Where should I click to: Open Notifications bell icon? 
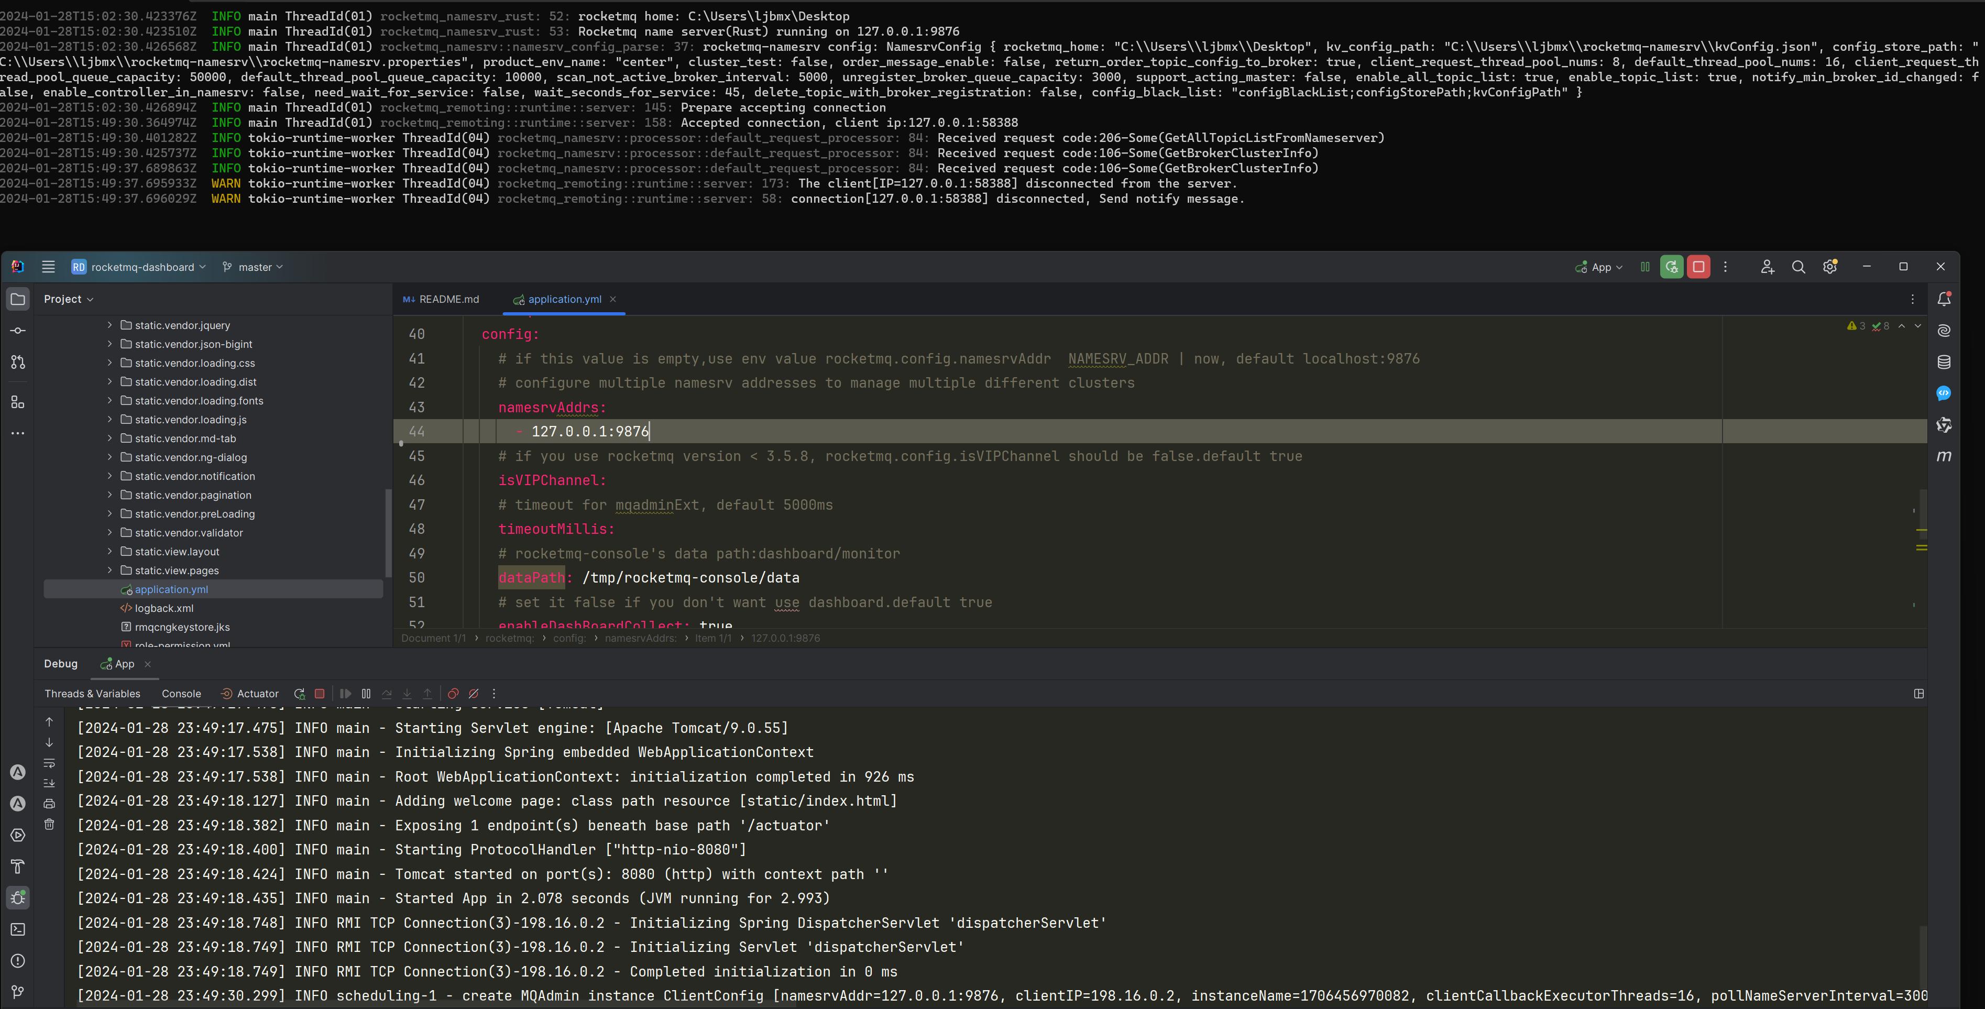(x=1944, y=299)
